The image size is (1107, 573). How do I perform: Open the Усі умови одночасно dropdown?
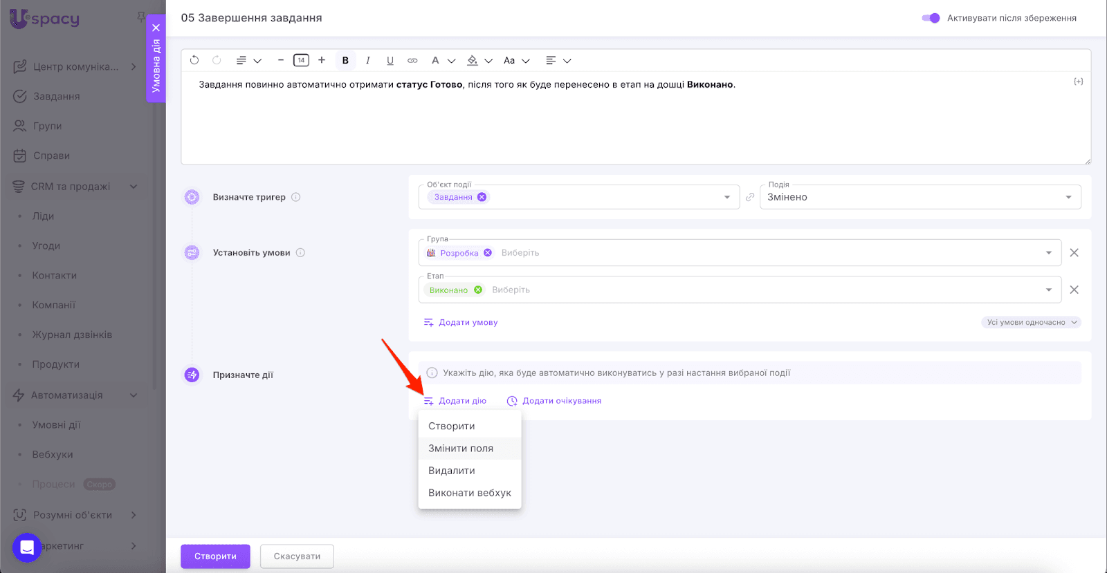tap(1031, 322)
